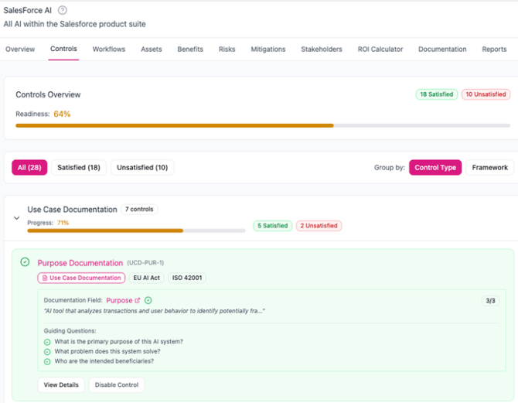Click the check icon for primary purpose question
This screenshot has width=518, height=403.
click(47, 342)
